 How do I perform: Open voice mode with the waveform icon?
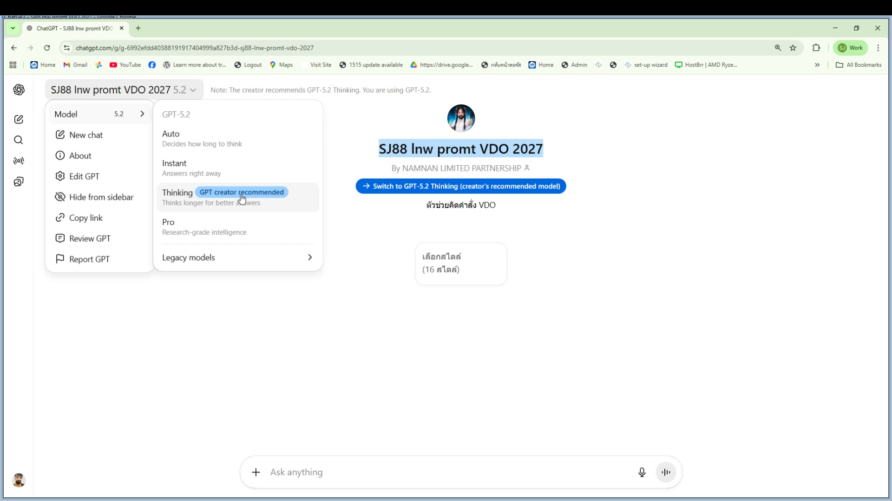(x=666, y=472)
